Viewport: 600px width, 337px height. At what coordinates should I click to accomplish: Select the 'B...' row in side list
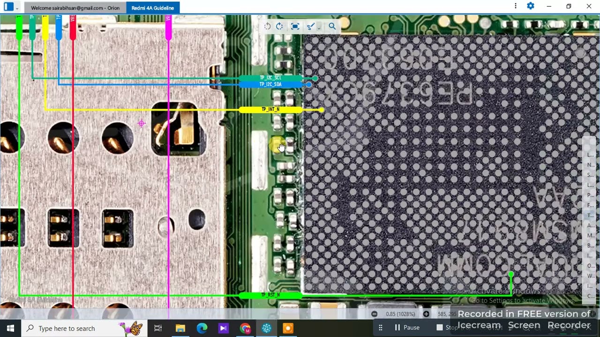pyautogui.click(x=590, y=246)
